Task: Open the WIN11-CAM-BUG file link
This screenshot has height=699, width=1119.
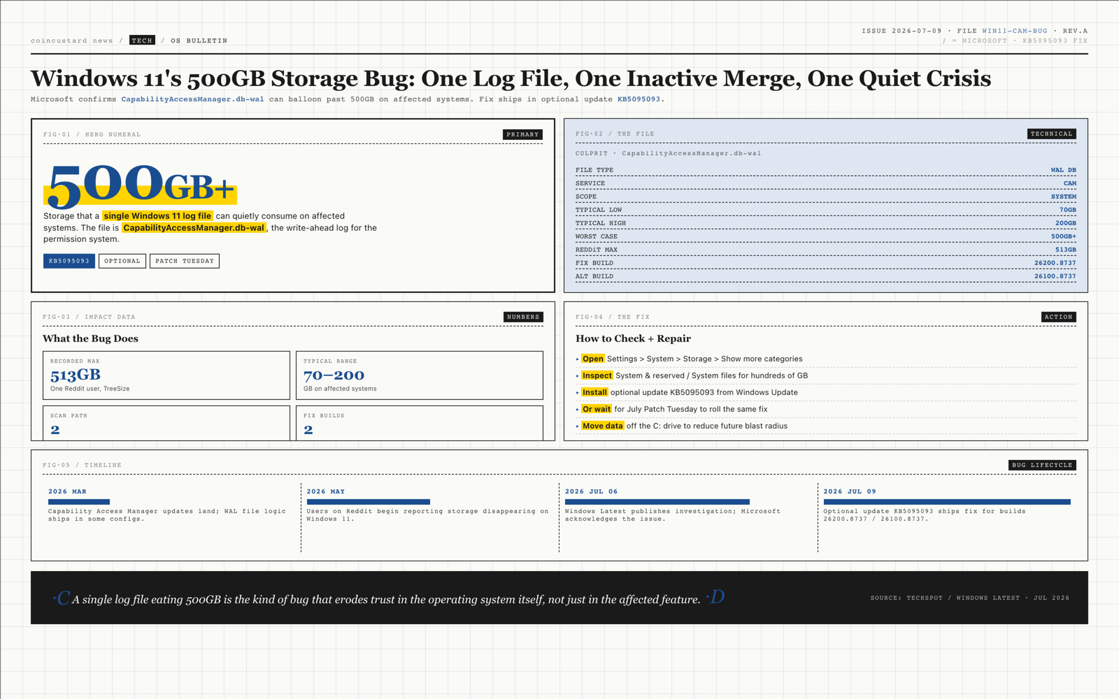Action: coord(1014,31)
